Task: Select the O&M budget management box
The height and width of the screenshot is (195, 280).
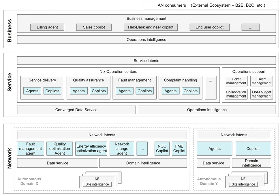Action: coord(262,94)
